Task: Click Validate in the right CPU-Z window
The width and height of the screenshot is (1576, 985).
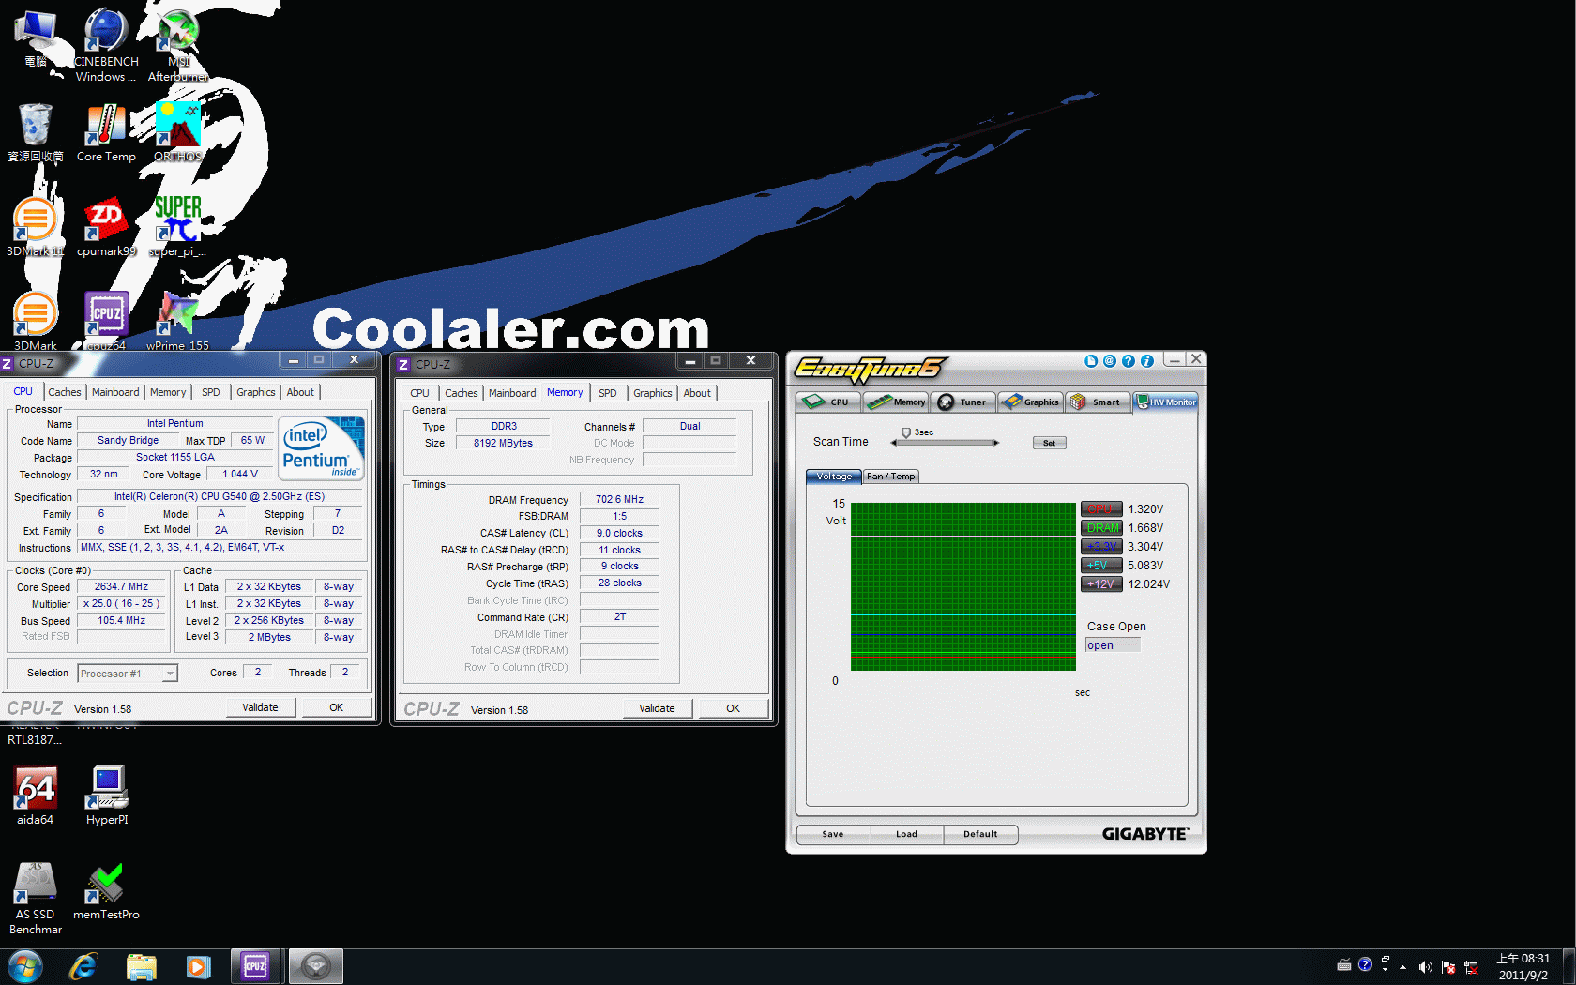Action: point(658,708)
